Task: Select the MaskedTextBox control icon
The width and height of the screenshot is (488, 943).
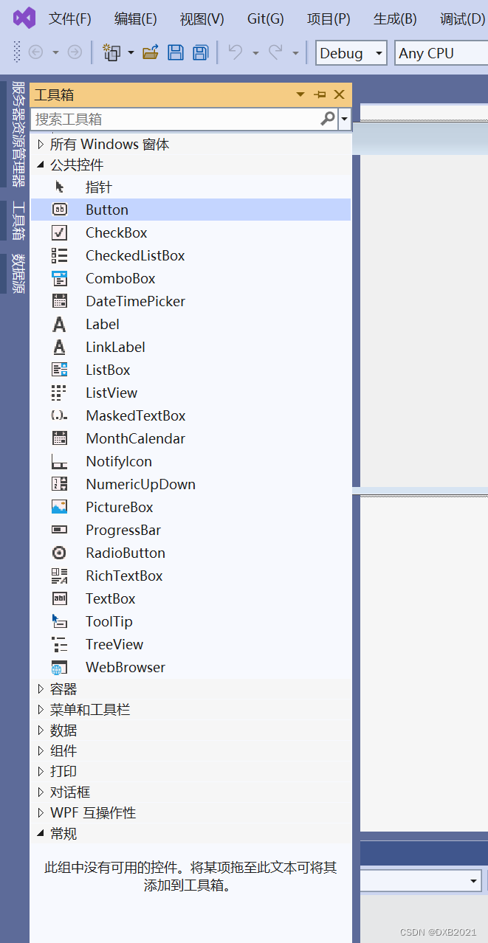Action: pos(60,415)
